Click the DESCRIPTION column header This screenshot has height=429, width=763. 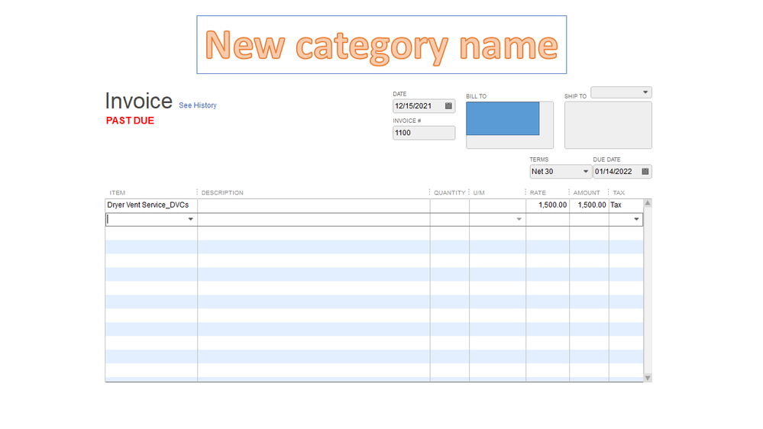[222, 192]
